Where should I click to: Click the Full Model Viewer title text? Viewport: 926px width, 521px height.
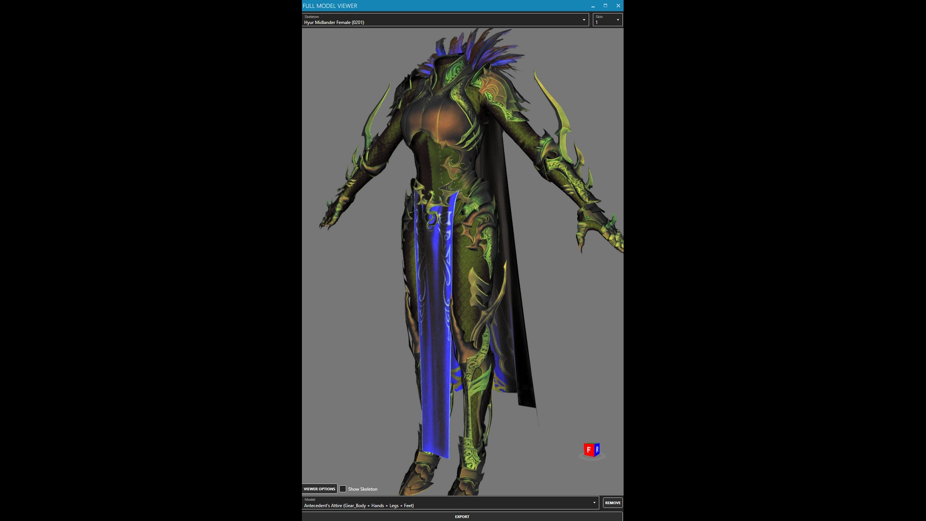(330, 6)
